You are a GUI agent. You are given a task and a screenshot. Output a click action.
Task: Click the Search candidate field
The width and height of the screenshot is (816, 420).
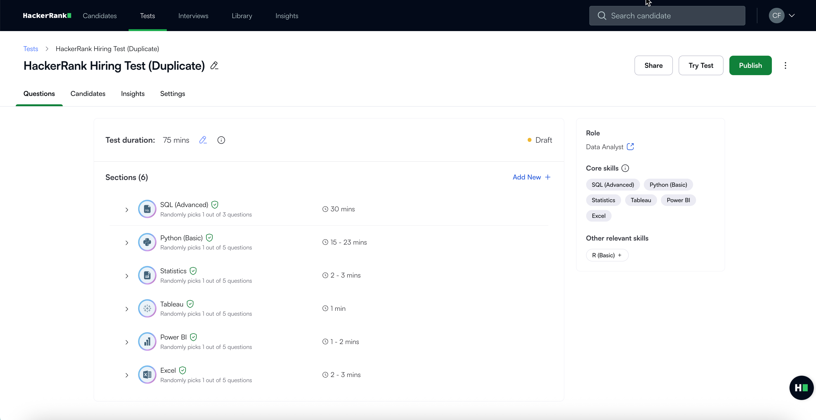click(x=667, y=16)
